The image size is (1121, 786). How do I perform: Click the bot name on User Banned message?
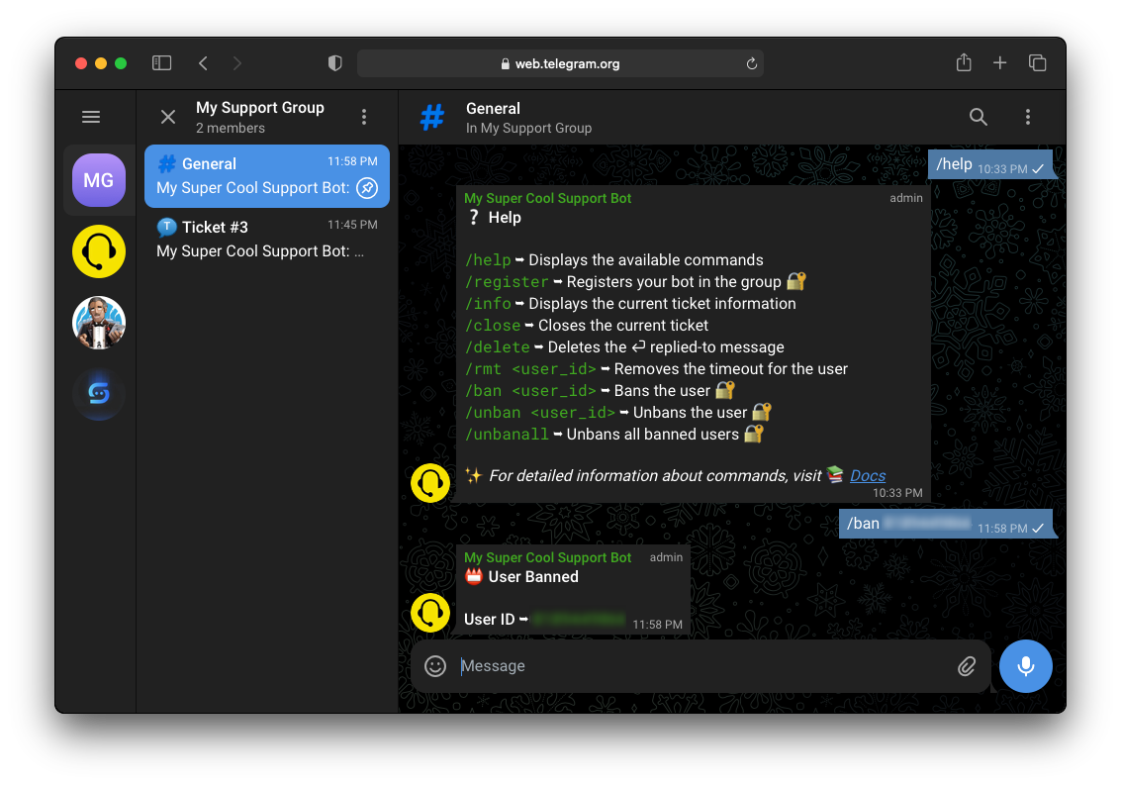click(x=547, y=557)
